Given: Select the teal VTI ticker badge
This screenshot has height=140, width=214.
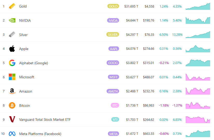Looking at the screenshot, I should 115,120.
